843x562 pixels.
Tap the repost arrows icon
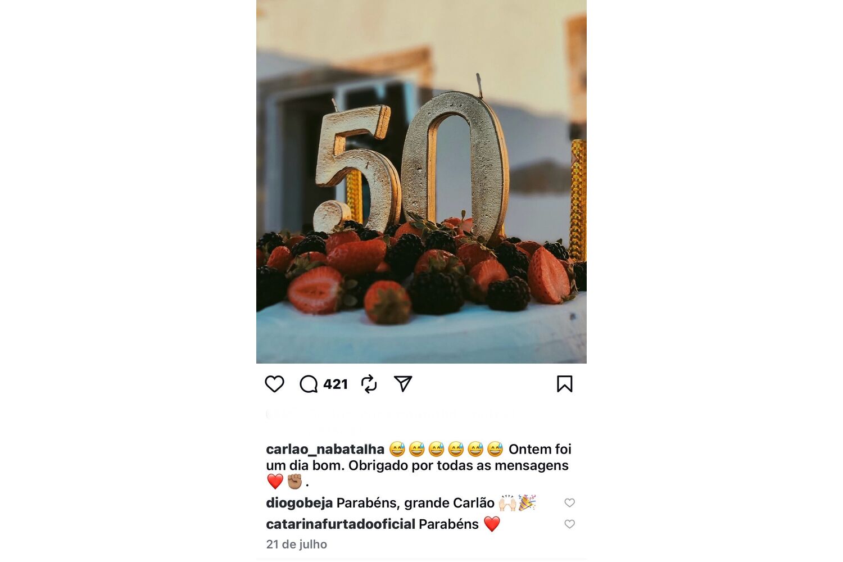coord(369,384)
